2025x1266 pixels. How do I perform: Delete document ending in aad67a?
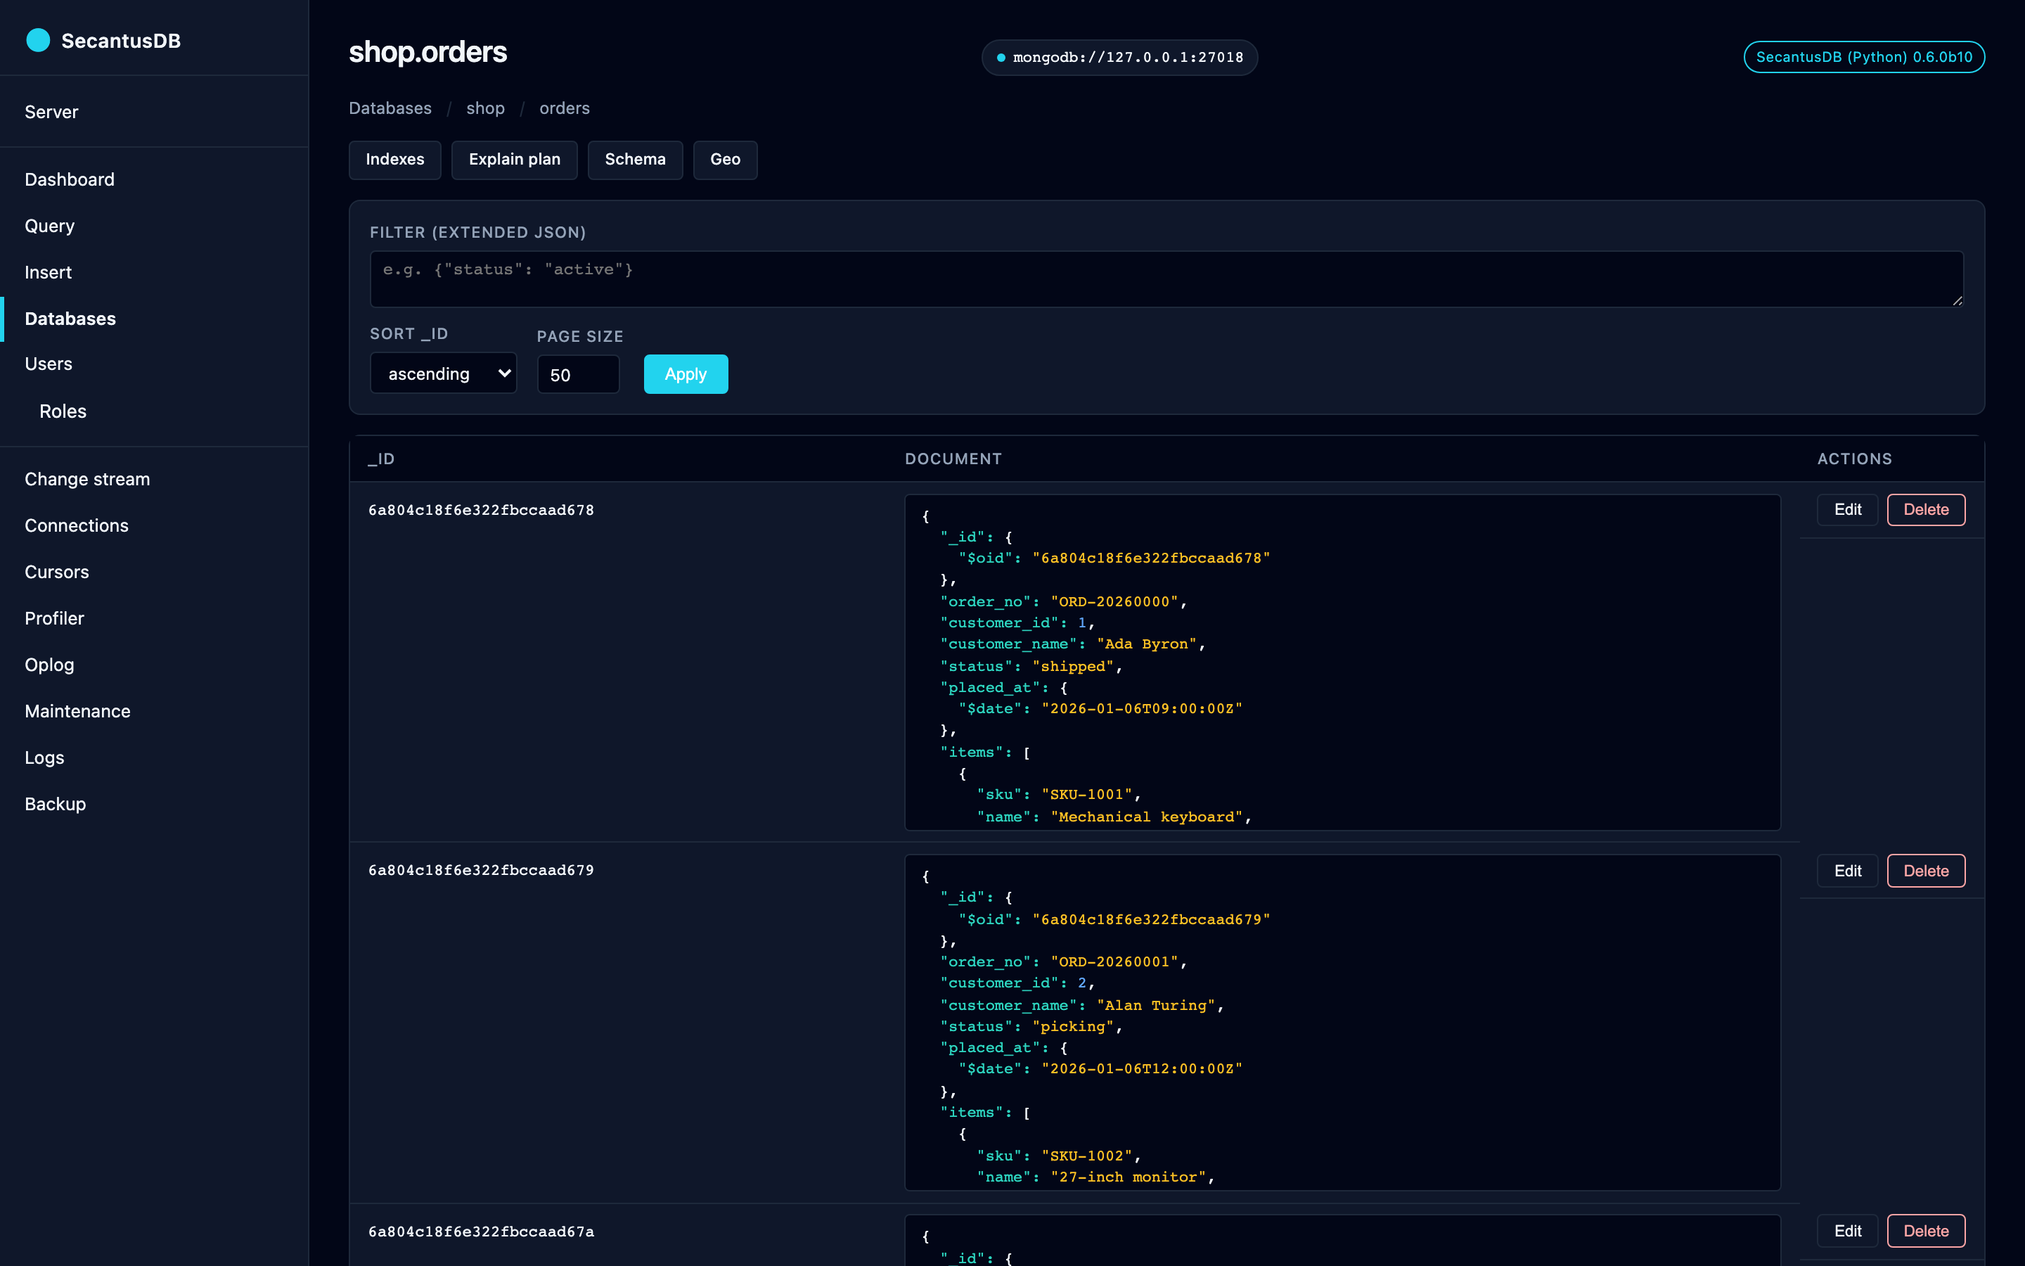pos(1927,1231)
